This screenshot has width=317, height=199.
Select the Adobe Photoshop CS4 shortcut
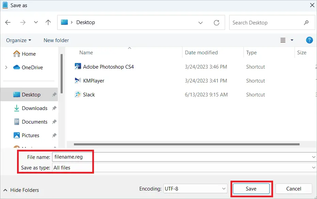pos(108,67)
